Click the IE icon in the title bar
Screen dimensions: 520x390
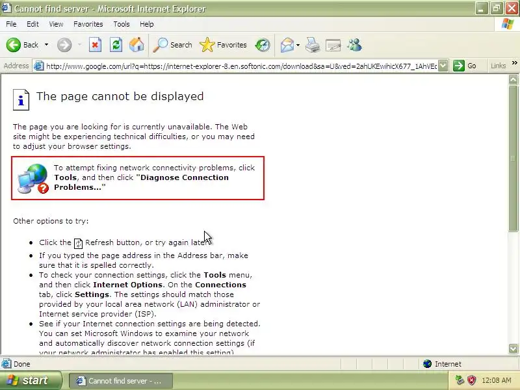coord(6,8)
